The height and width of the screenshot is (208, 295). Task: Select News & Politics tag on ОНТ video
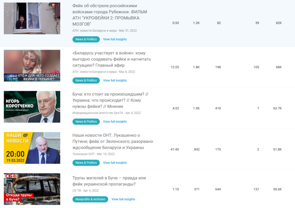tap(86, 163)
